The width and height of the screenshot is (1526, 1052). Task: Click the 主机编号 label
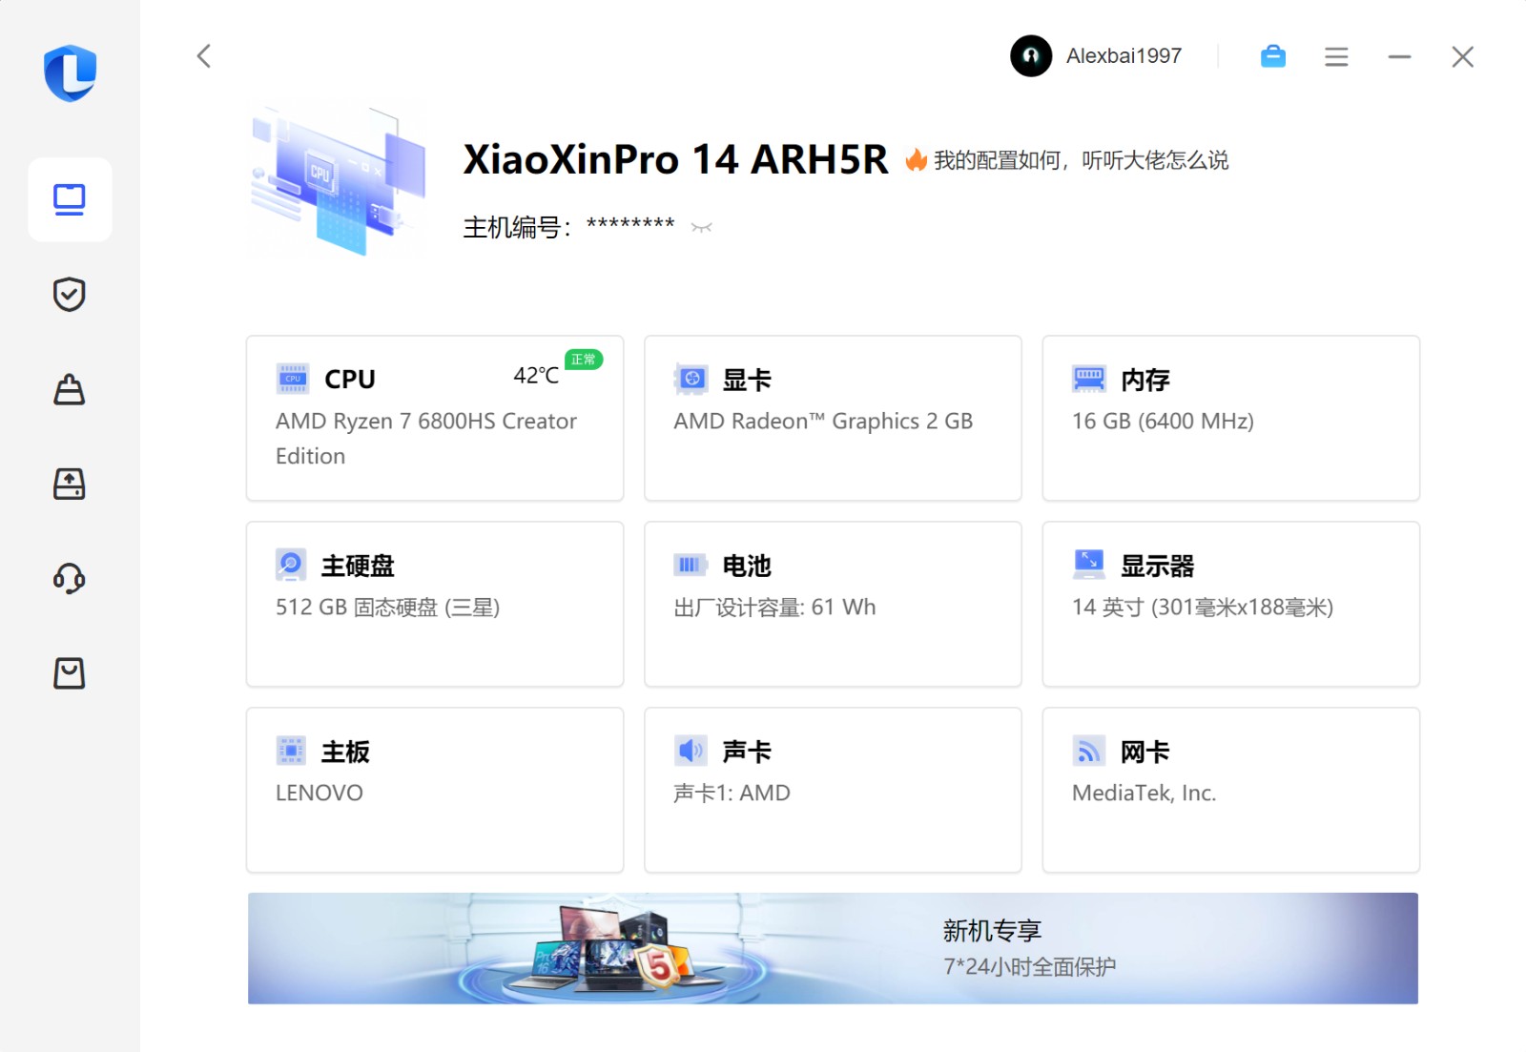517,228
